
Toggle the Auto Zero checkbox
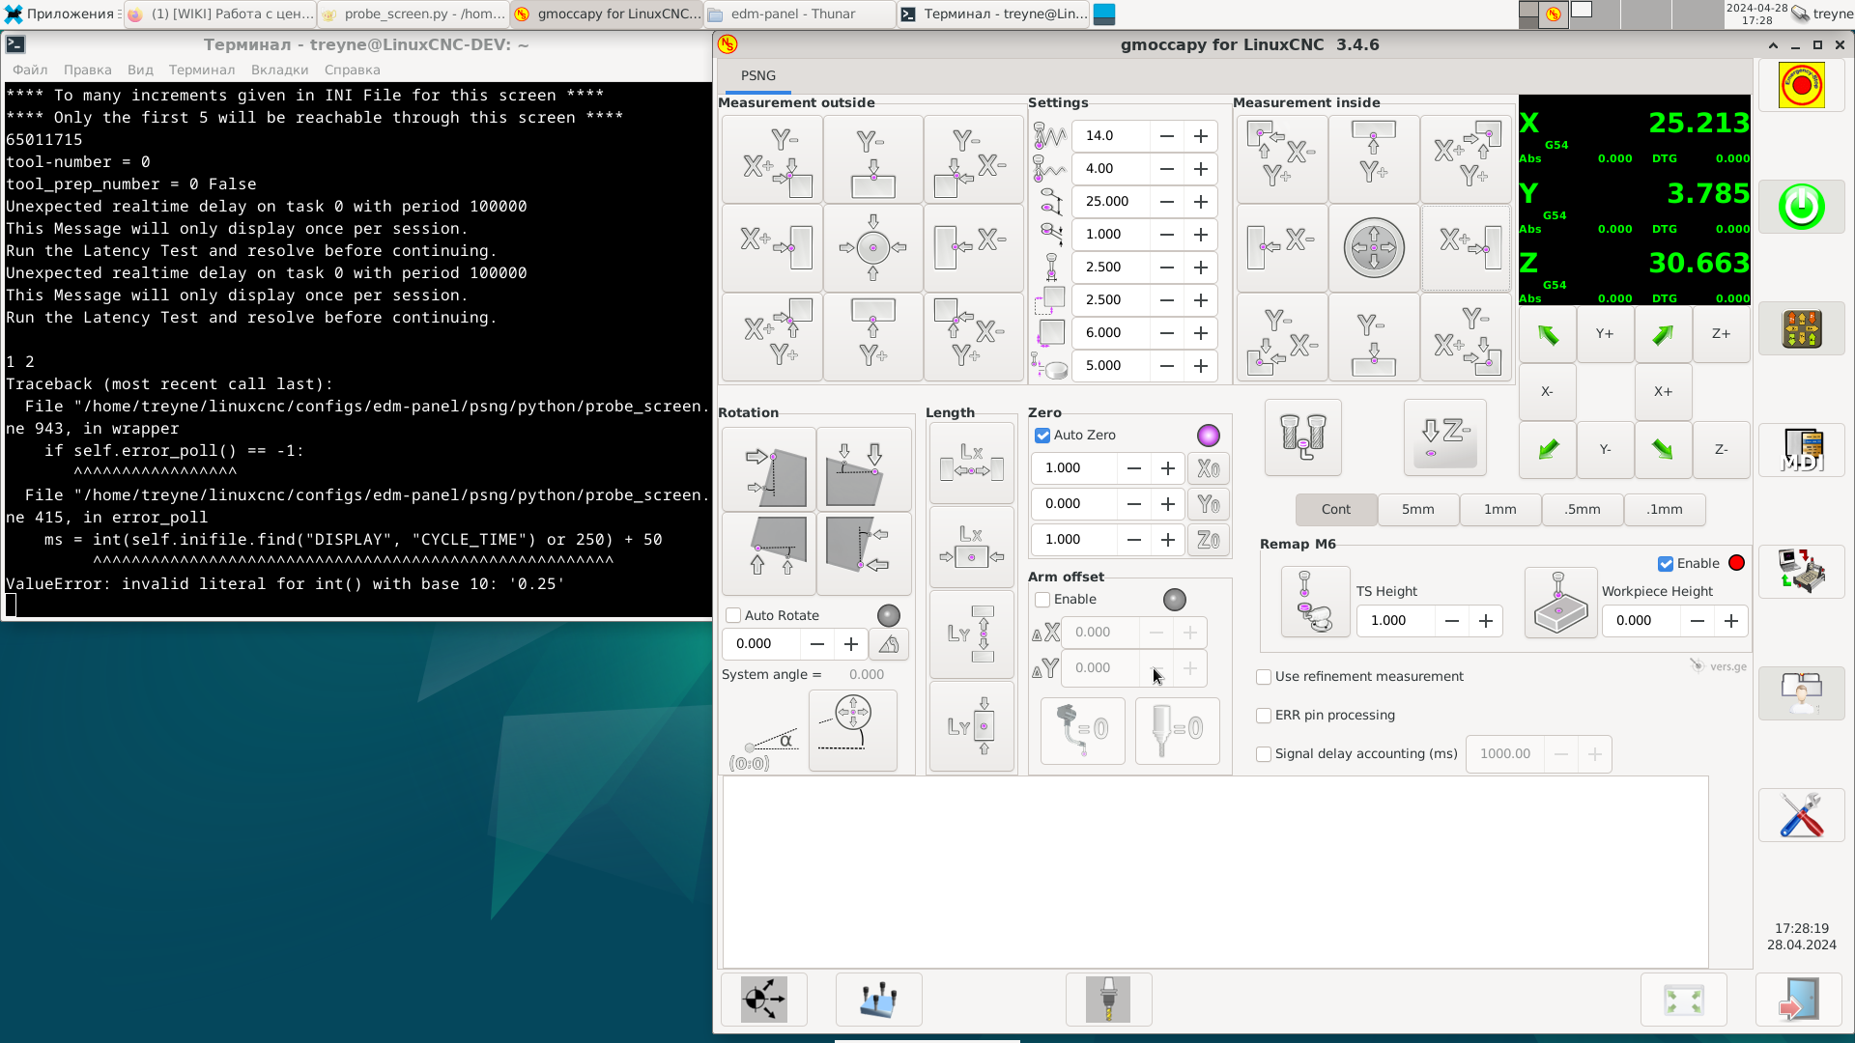(1042, 436)
